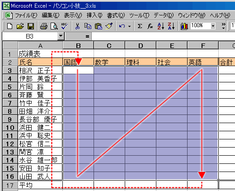
Task: Select the 平均 cell in row 17
Action: click(x=40, y=185)
